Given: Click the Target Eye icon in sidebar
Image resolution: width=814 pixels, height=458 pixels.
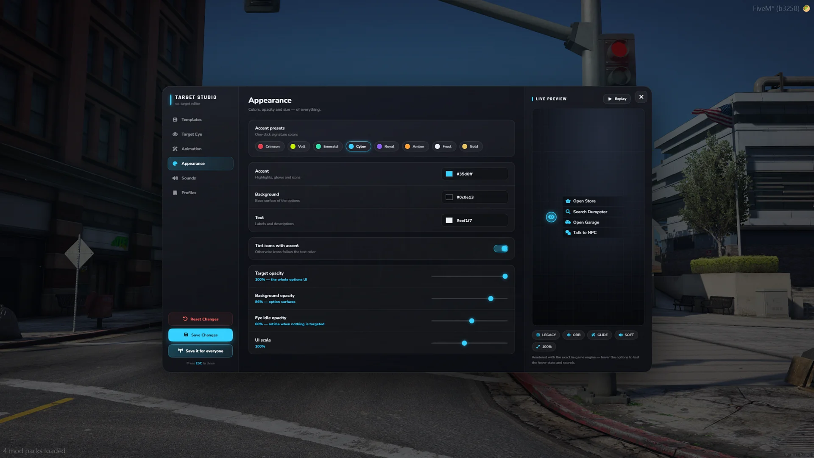Looking at the screenshot, I should tap(175, 134).
